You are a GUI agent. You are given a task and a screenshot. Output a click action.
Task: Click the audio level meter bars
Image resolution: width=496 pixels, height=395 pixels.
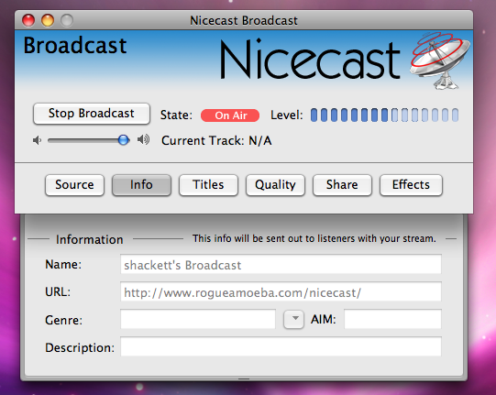[x=384, y=115]
